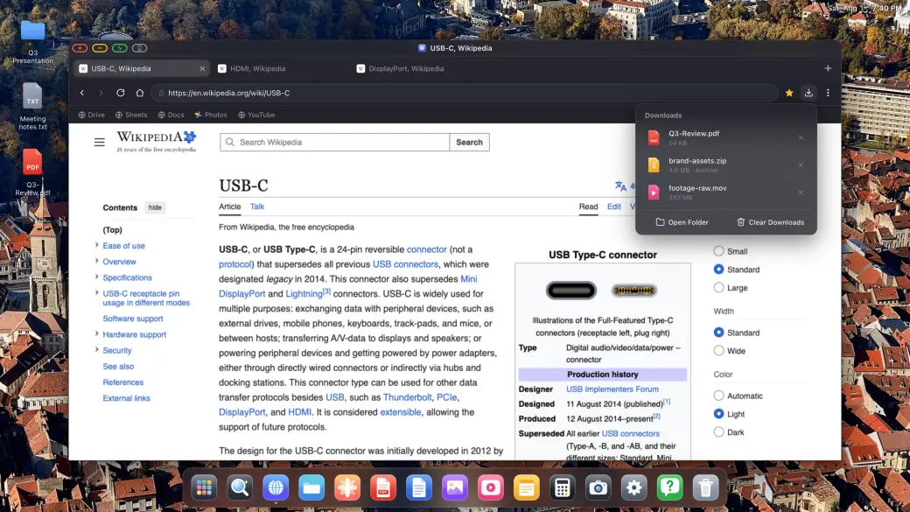910x512 pixels.
Task: Click the language translate icon beside USB-C
Action: click(620, 186)
